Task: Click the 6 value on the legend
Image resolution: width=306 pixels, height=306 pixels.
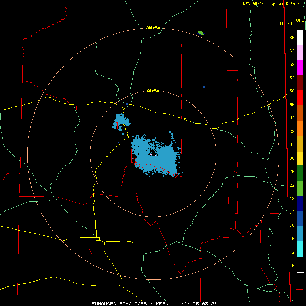Action: pos(293,238)
